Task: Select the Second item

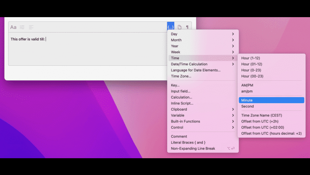Action: point(272,106)
